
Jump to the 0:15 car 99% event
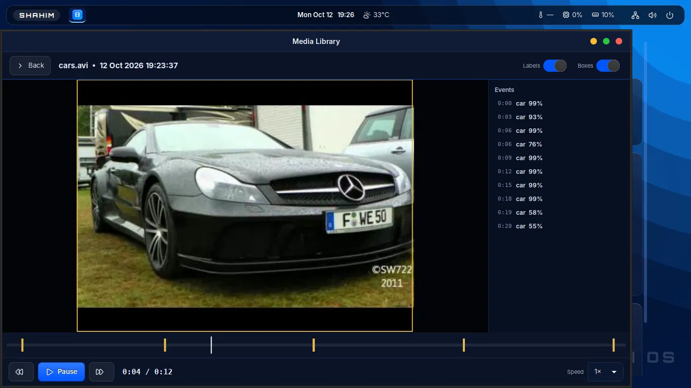[x=520, y=185]
